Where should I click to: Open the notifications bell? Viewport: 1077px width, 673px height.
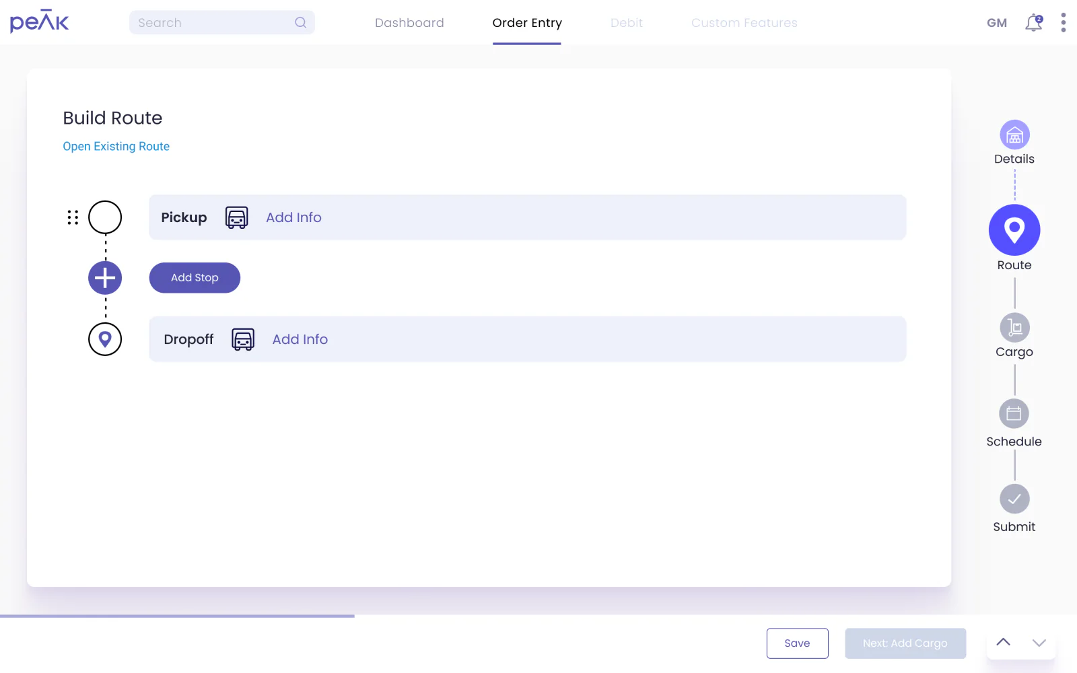[x=1033, y=23]
